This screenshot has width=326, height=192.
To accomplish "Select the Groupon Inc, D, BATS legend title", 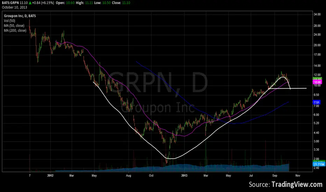I will click(x=20, y=16).
